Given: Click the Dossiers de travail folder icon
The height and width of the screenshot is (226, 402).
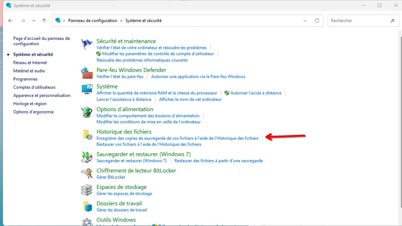Looking at the screenshot, I should (x=87, y=206).
